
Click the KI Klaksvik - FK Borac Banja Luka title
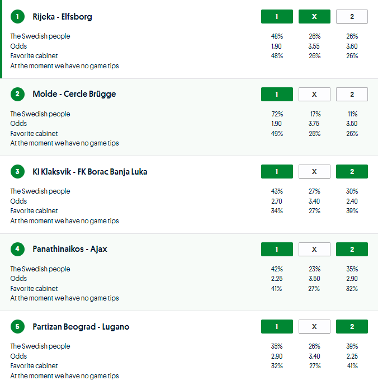click(x=90, y=172)
